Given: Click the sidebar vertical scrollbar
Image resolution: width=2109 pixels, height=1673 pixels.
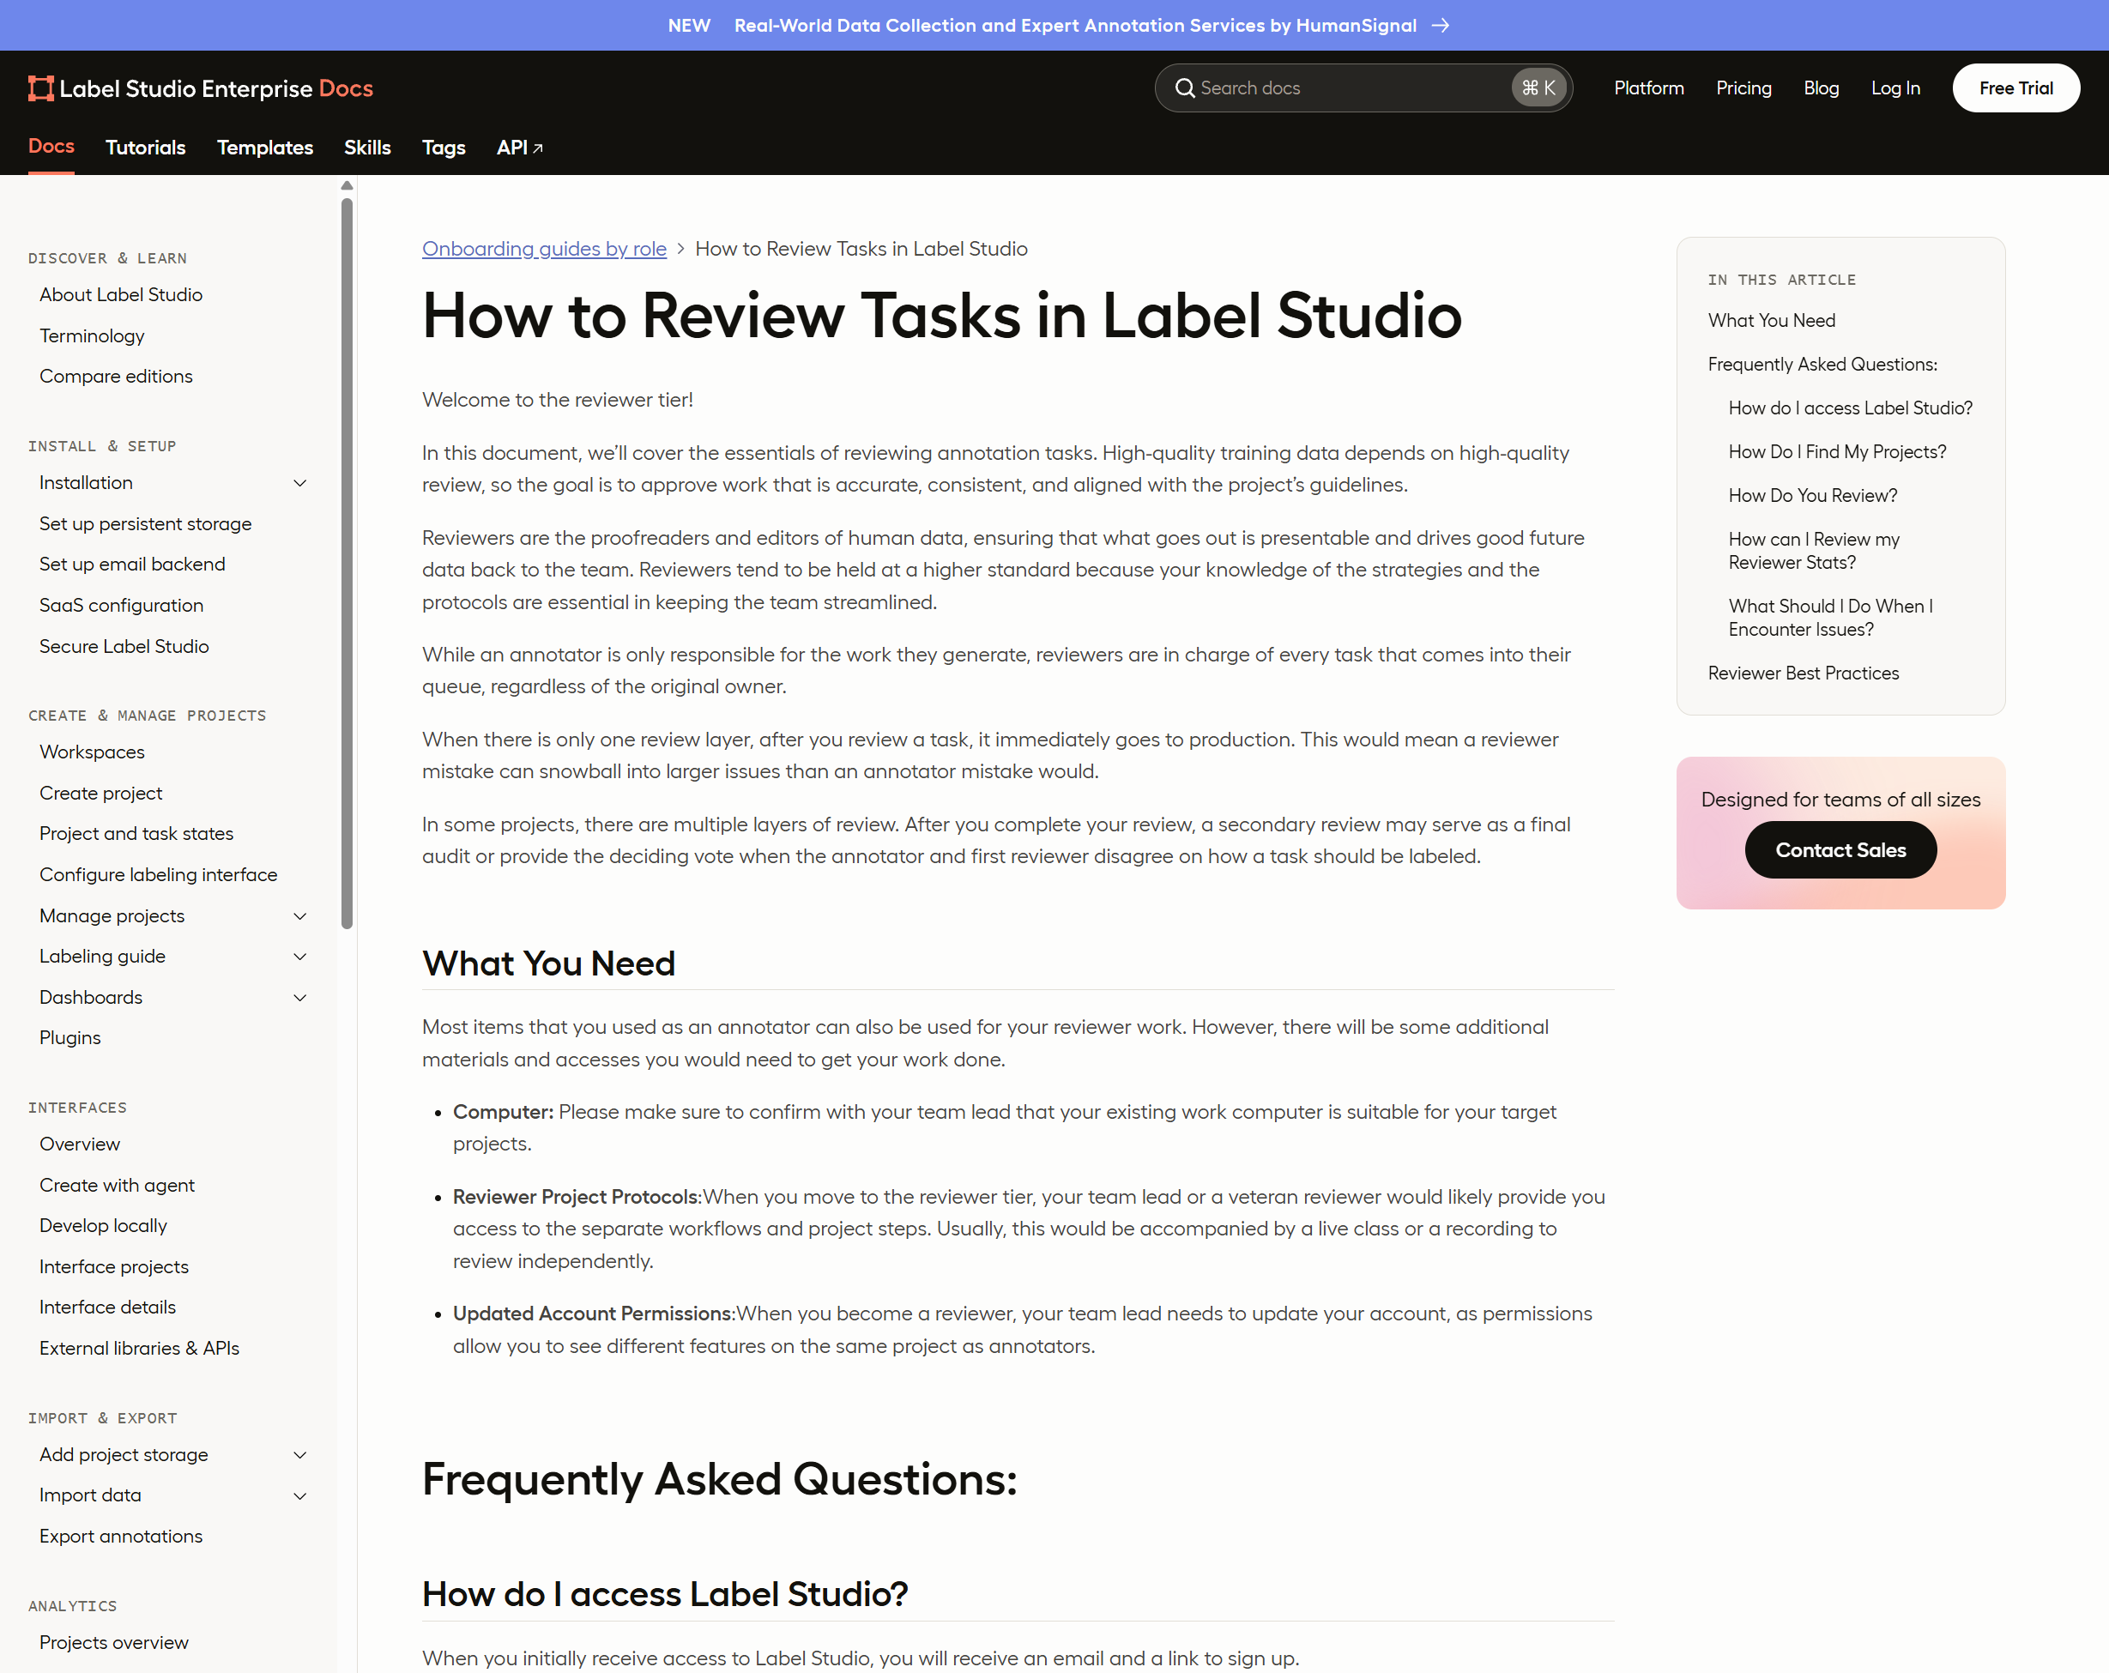Looking at the screenshot, I should 347,564.
